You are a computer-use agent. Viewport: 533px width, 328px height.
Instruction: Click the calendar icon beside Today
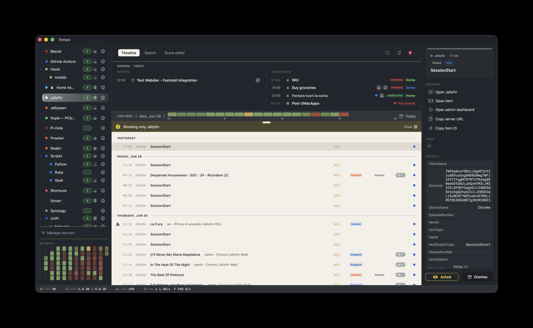[x=401, y=116]
